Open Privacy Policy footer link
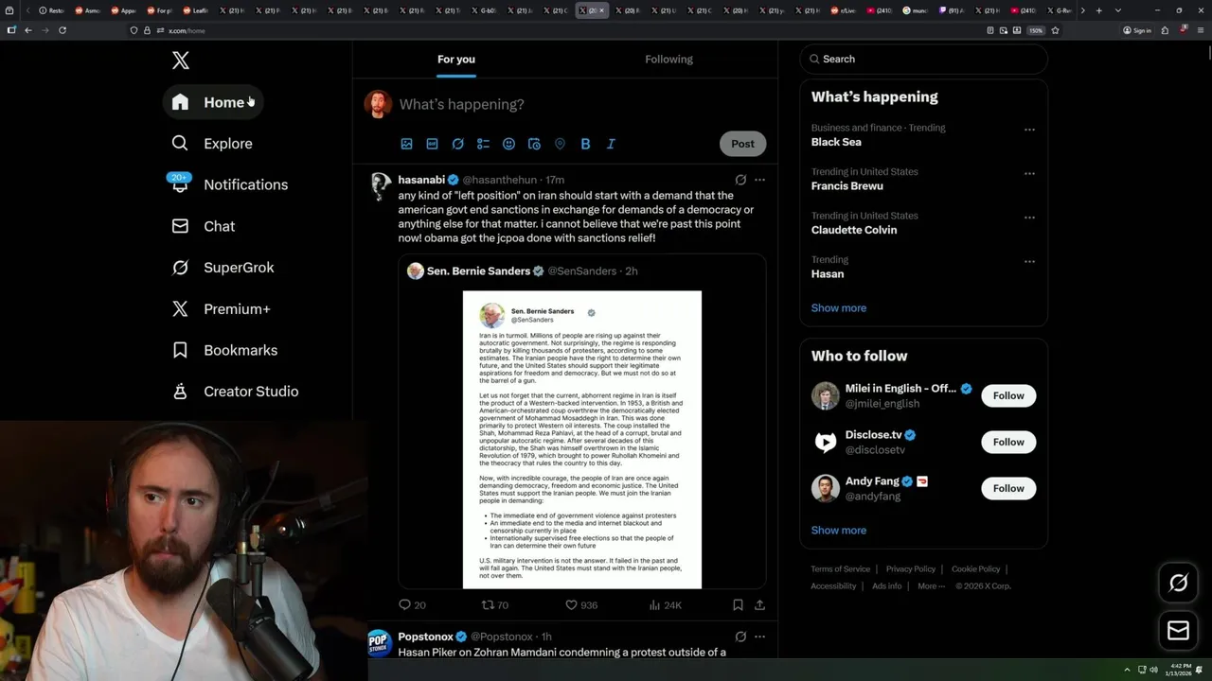The width and height of the screenshot is (1212, 681). point(910,569)
